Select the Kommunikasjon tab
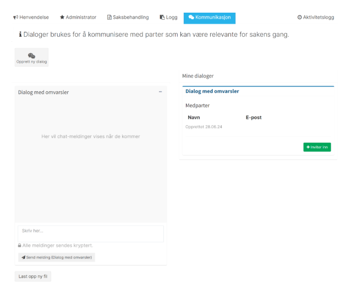Viewport: 346px width, 294px height. 209,18
